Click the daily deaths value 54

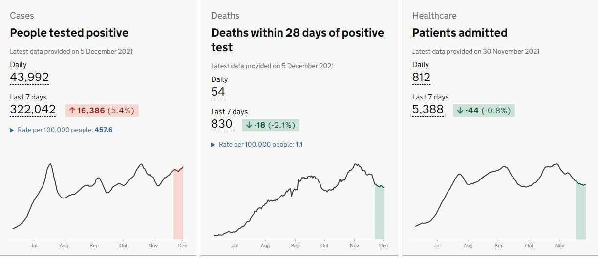(218, 92)
